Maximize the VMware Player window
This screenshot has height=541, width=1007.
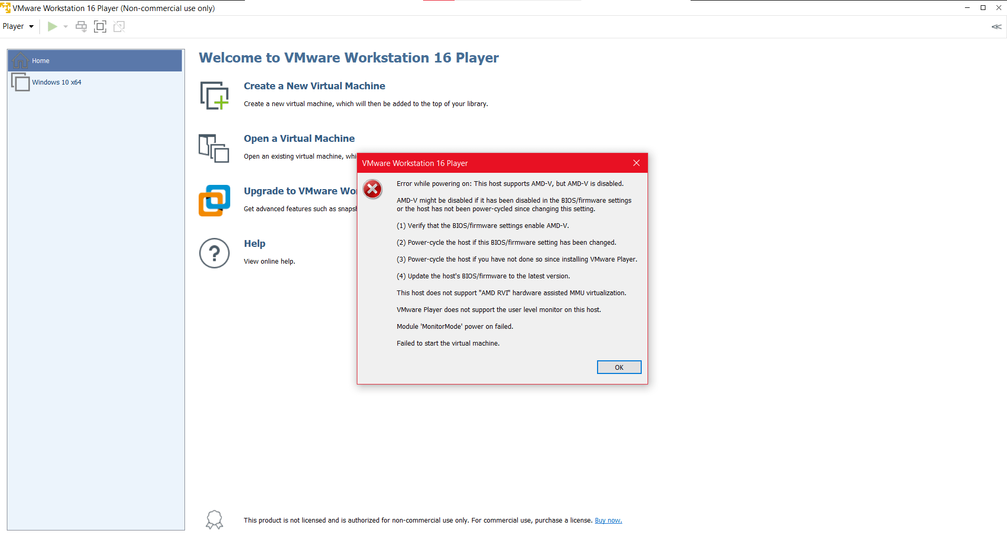click(x=983, y=8)
